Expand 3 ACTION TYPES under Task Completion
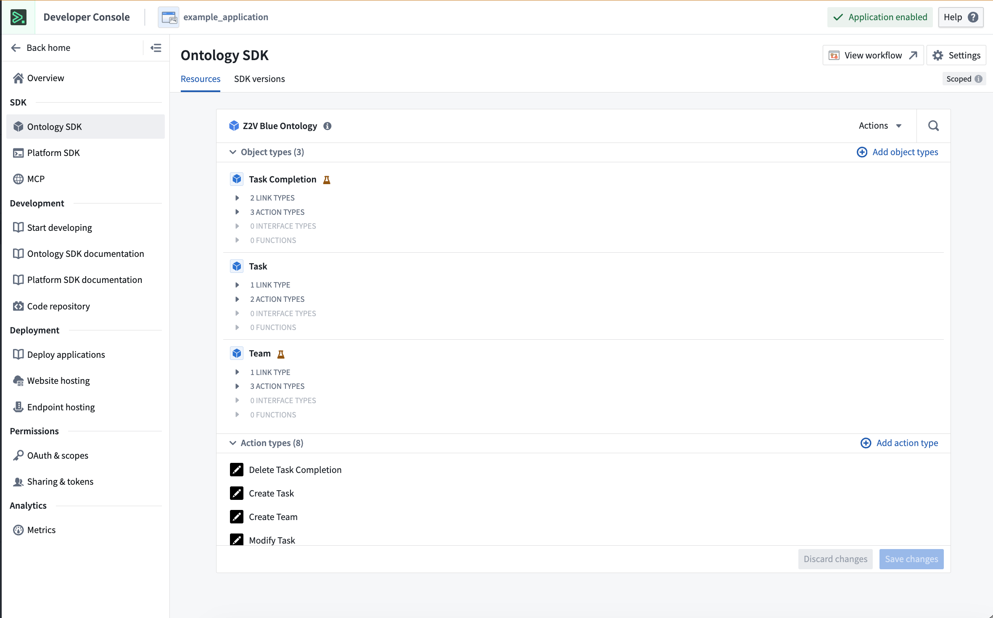This screenshot has height=618, width=993. click(237, 212)
